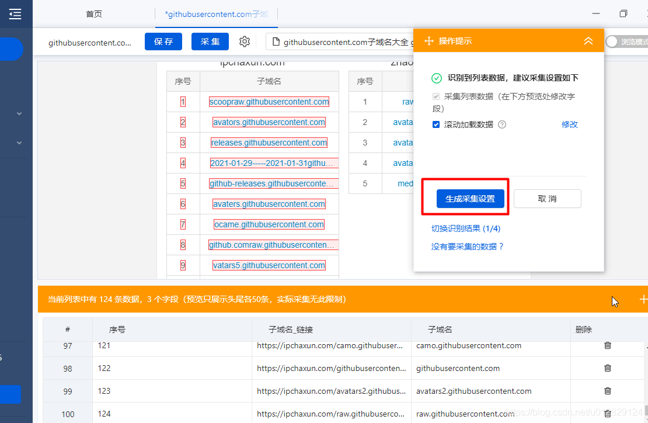
Task: Move the 操作提示 panel with cross-arrow icon
Action: click(428, 40)
